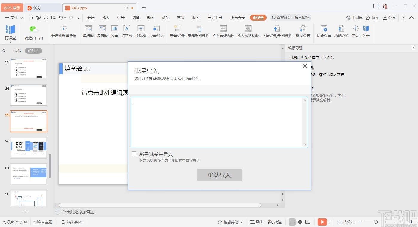Expand the 微信扫一扫 dropdown arrow
Viewport: 418px width, 227px height.
[x=34, y=42]
